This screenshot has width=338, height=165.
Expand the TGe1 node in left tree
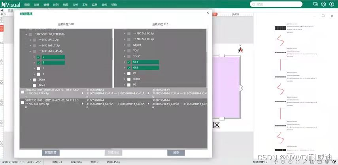coord(30,80)
